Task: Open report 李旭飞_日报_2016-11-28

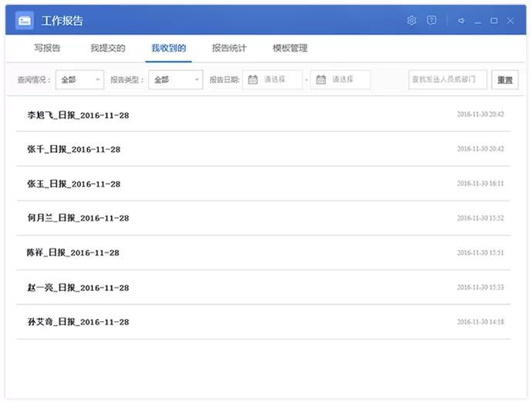Action: pyautogui.click(x=263, y=115)
